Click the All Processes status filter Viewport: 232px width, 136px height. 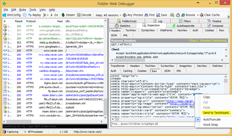(34, 132)
